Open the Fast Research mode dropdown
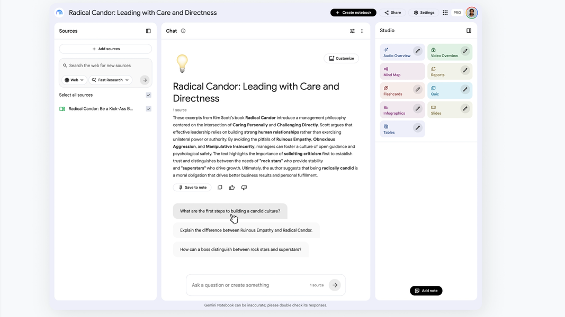 [x=110, y=80]
